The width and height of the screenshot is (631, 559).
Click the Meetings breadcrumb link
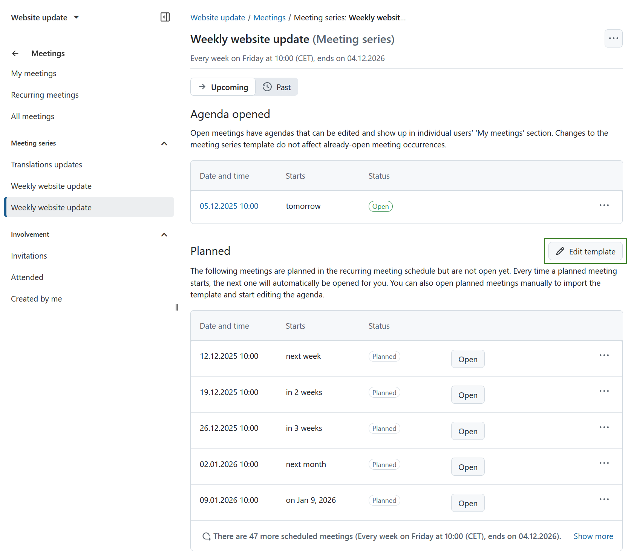269,17
